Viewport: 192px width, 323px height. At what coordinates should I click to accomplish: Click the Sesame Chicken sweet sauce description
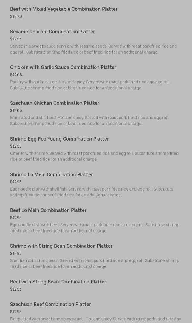point(93,49)
